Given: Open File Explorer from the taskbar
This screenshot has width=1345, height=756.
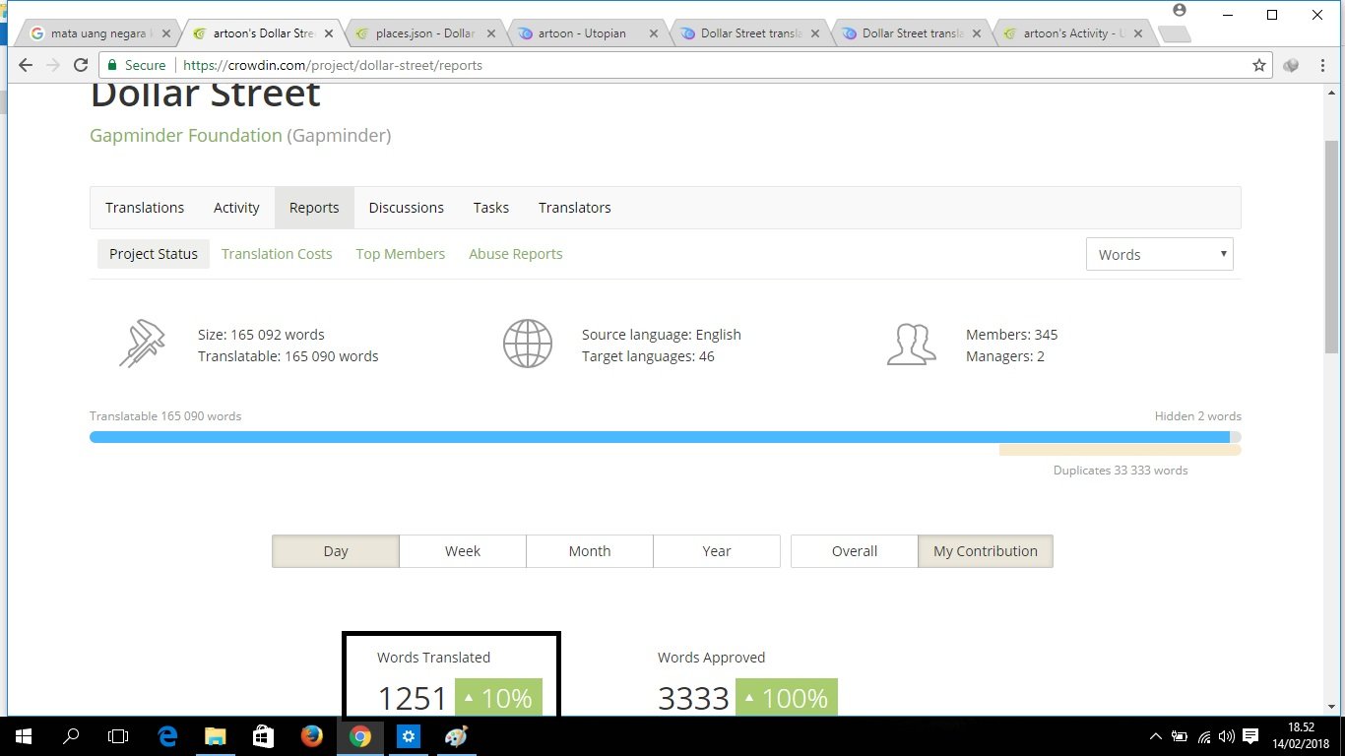Looking at the screenshot, I should [216, 736].
